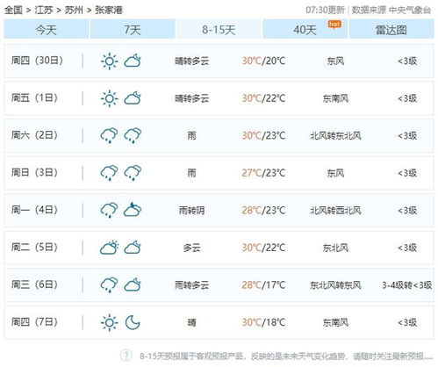
Task: Click 张家港 in the breadcrumb
Action: pos(109,10)
